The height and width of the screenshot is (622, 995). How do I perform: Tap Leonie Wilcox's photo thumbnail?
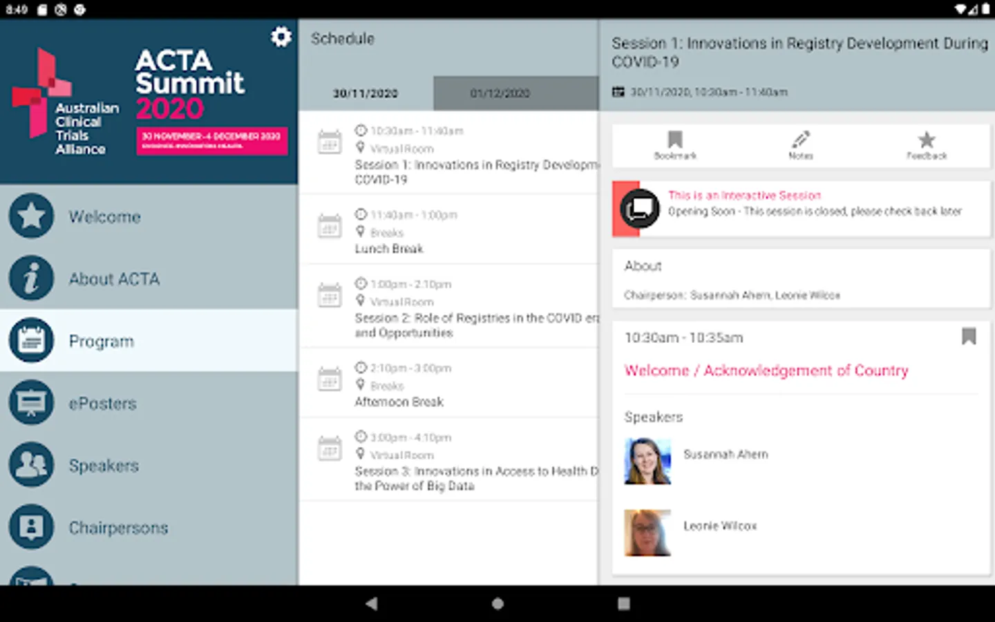point(647,533)
